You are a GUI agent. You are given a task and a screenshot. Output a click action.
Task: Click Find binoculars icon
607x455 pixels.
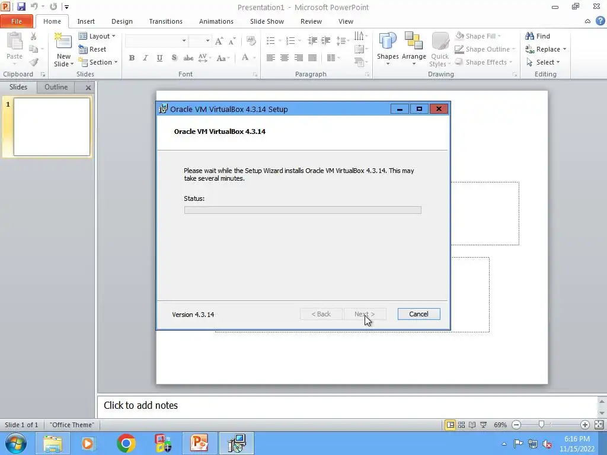point(529,36)
